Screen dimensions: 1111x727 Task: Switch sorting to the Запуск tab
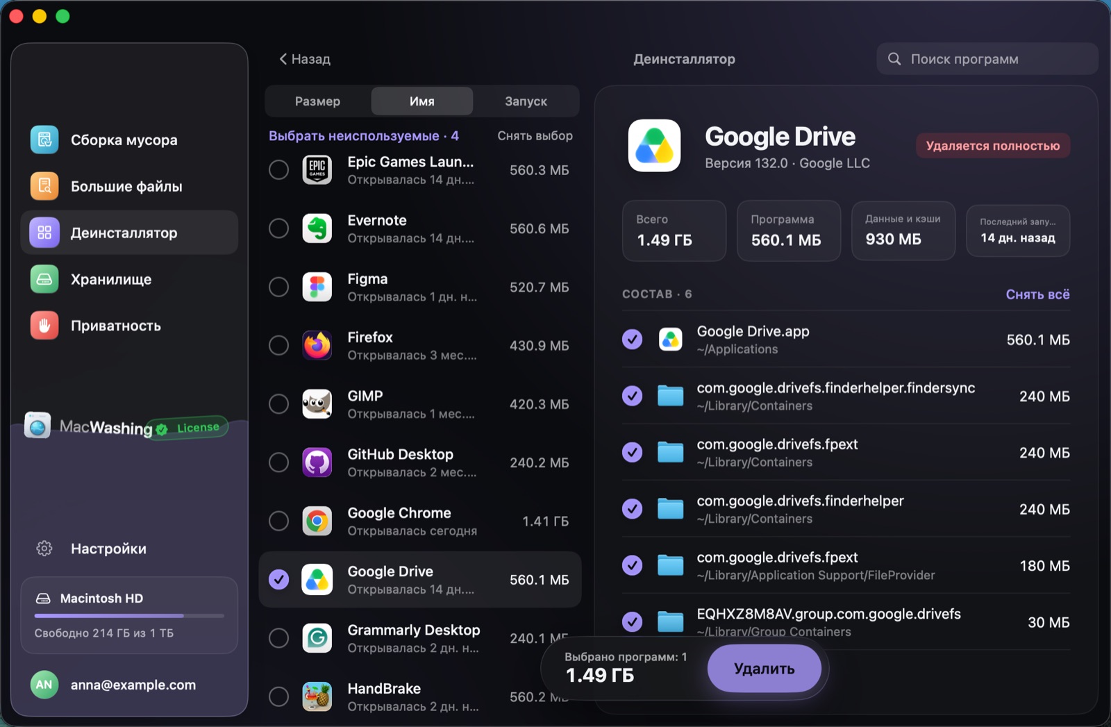point(526,101)
